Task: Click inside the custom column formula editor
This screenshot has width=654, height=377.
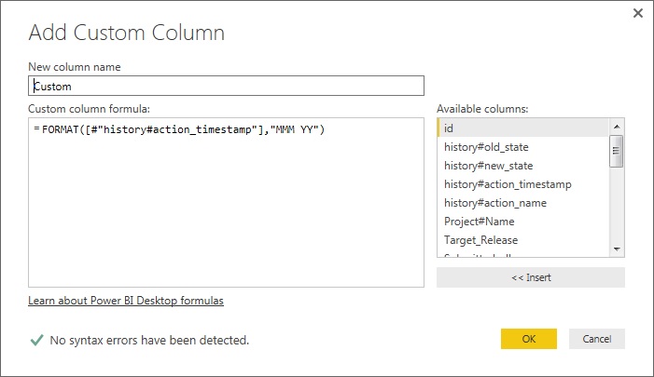Action: pyautogui.click(x=226, y=202)
